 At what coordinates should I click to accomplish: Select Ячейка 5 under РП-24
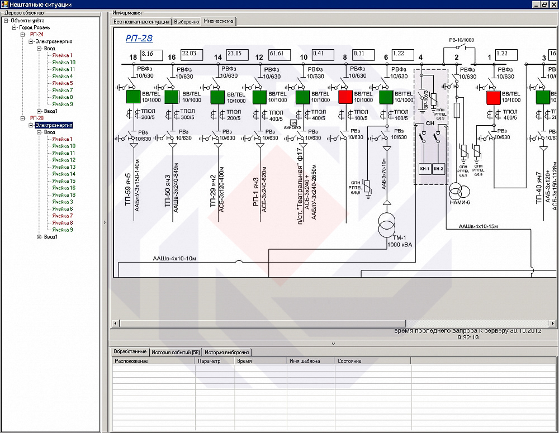tap(63, 83)
